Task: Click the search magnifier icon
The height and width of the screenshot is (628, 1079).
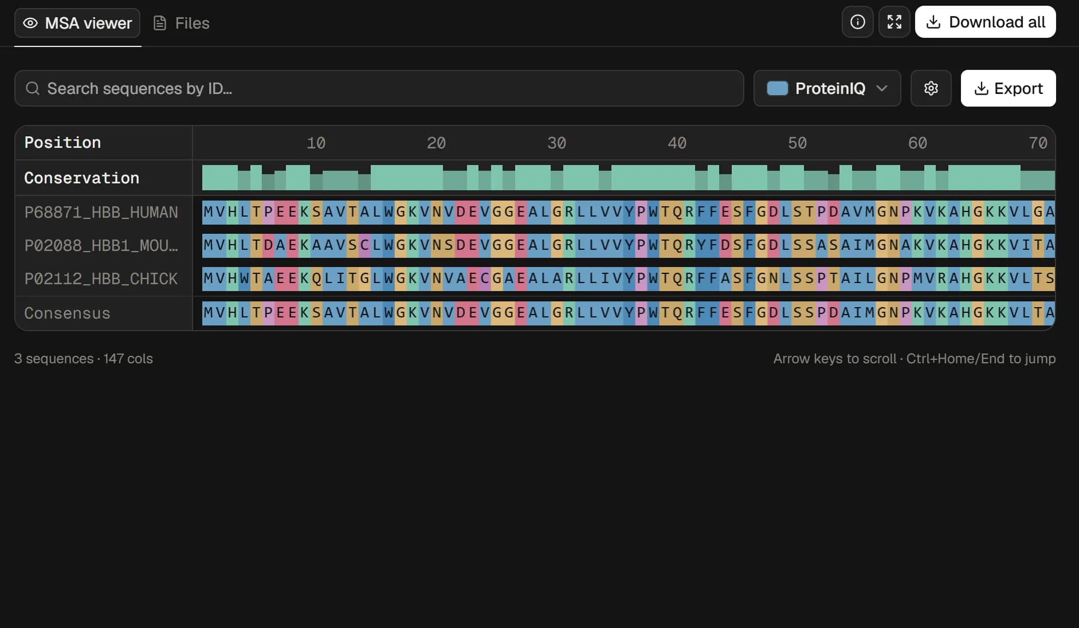Action: tap(33, 88)
